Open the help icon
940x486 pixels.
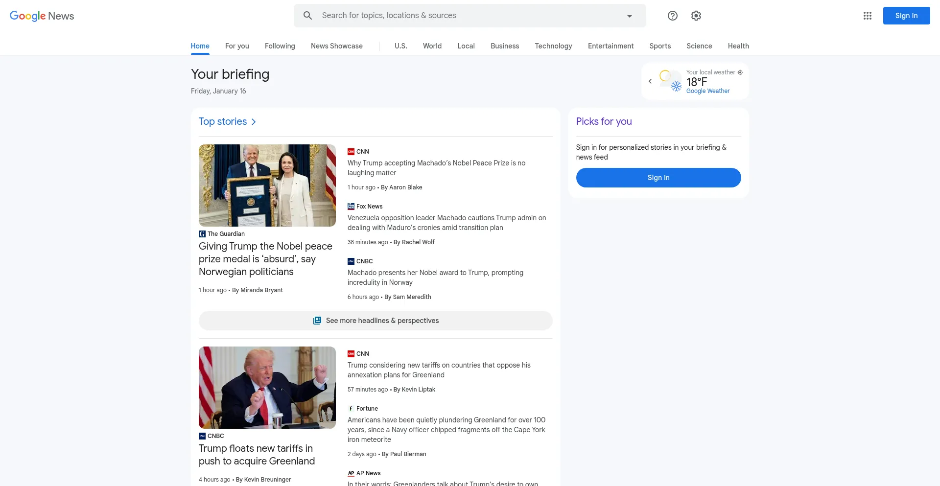(672, 15)
